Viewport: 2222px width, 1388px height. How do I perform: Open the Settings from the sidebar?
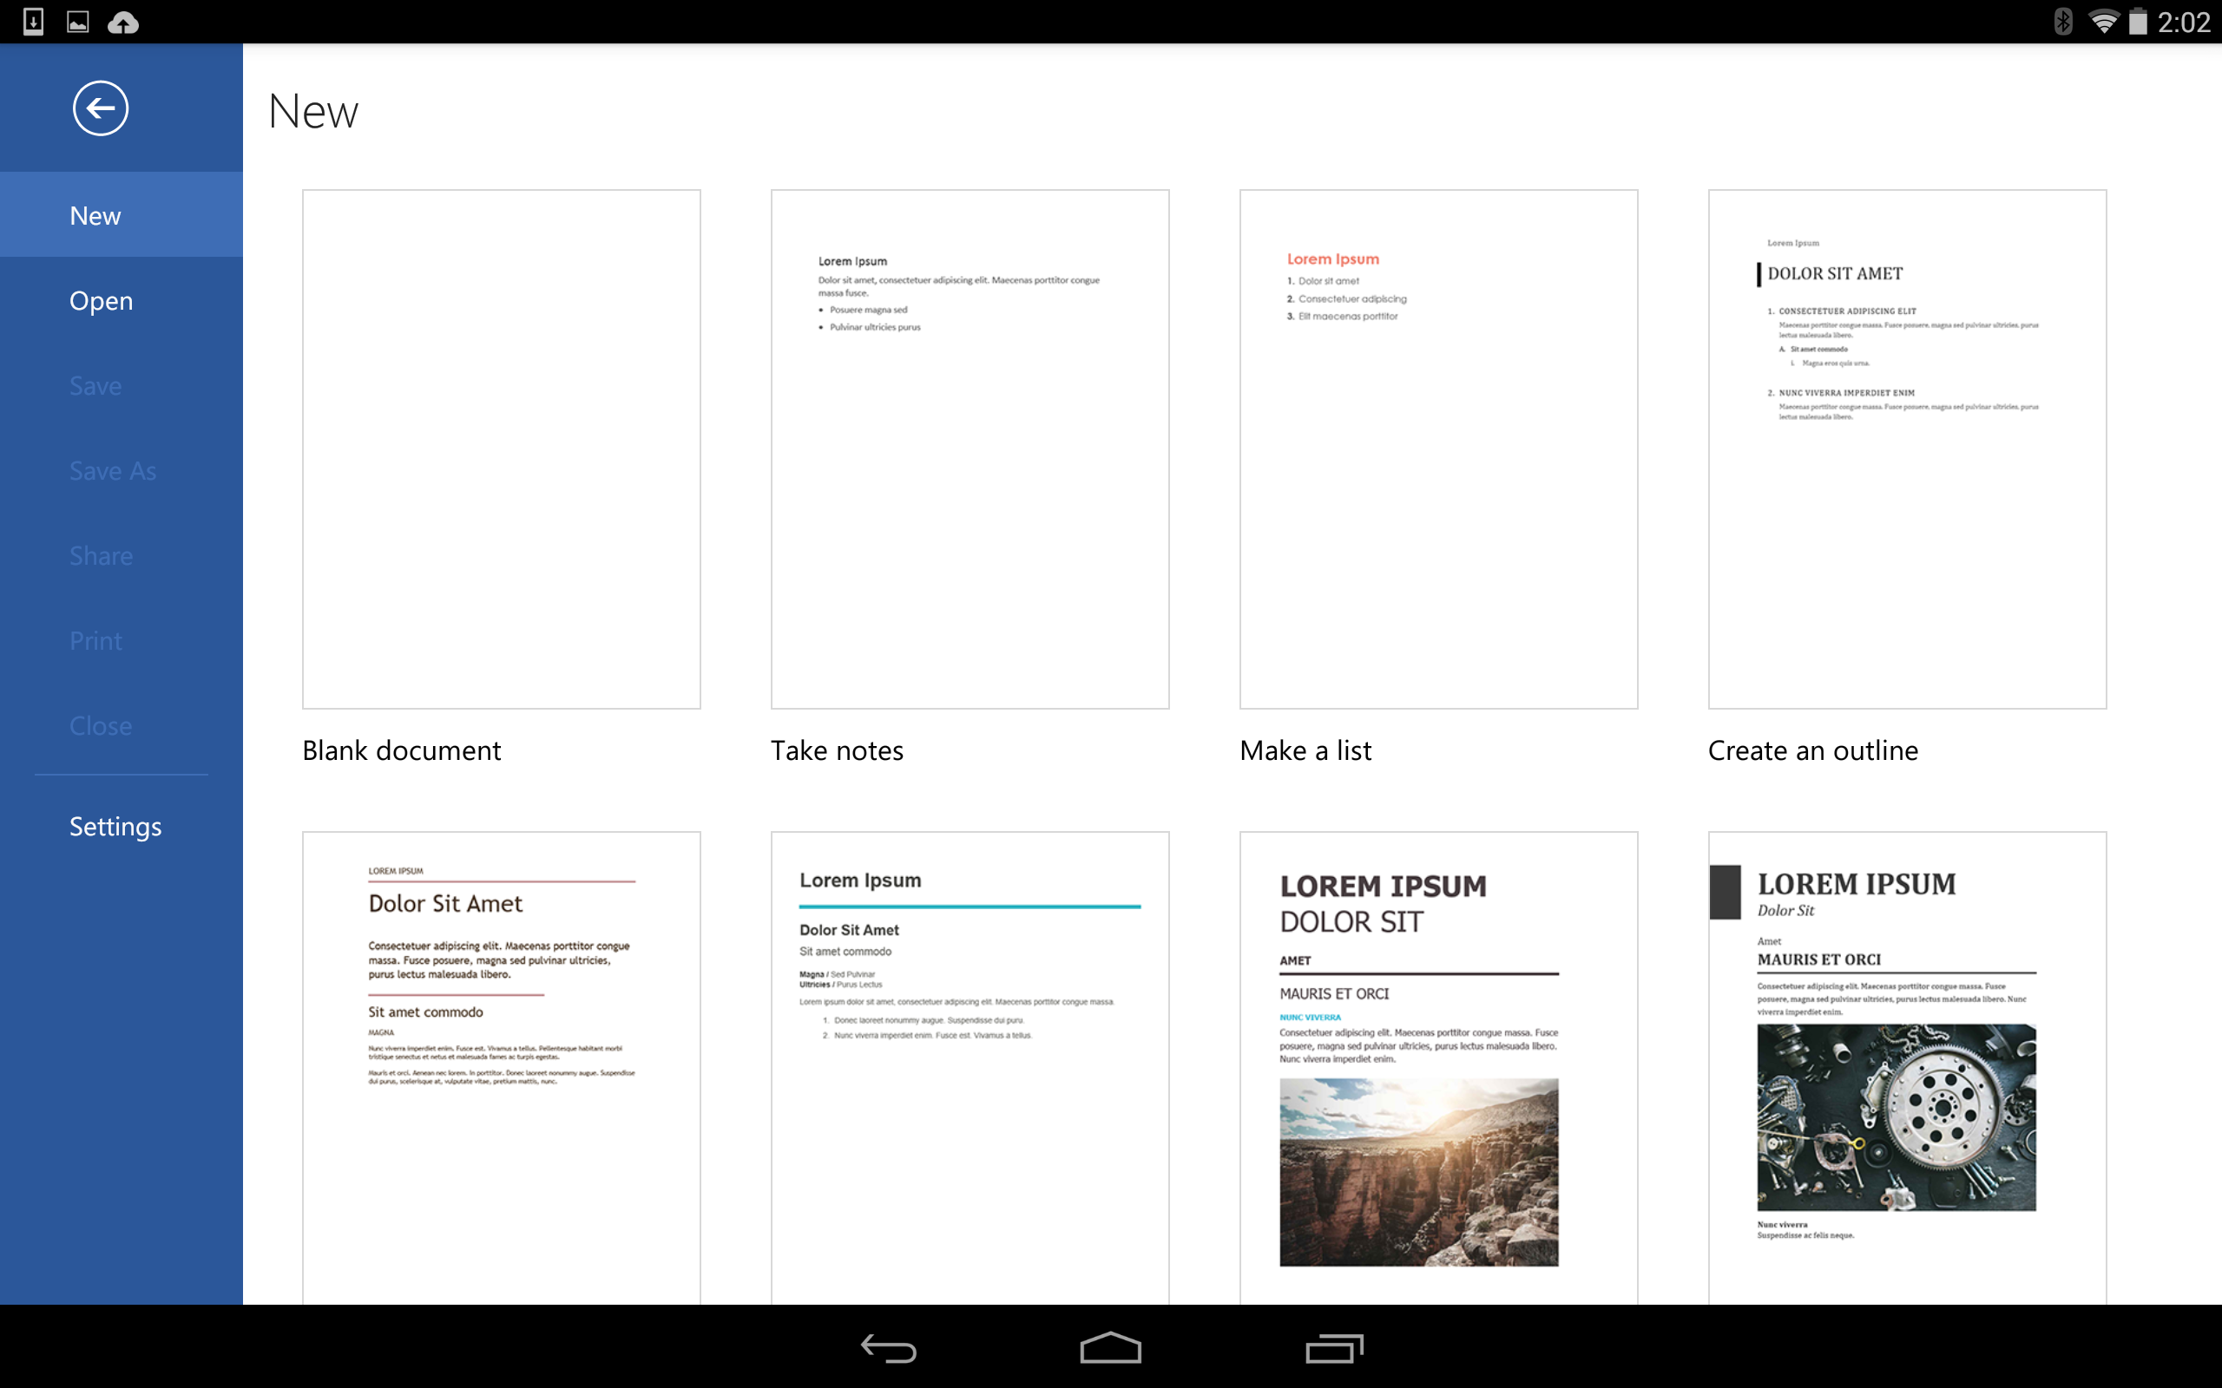(115, 825)
